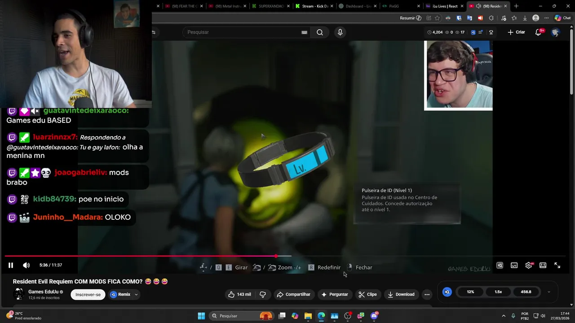The width and height of the screenshot is (575, 323).
Task: Add page to favorites star icon
Action: (x=437, y=18)
